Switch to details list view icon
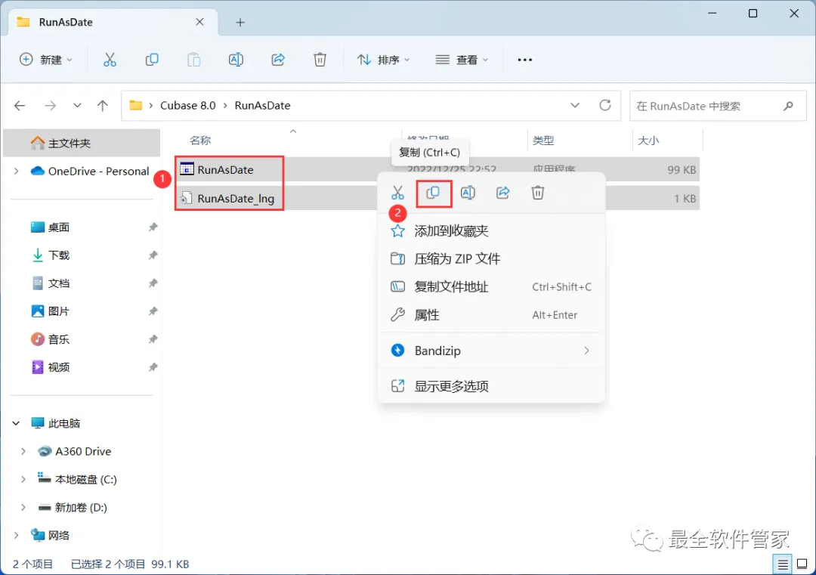Image resolution: width=816 pixels, height=575 pixels. (782, 564)
